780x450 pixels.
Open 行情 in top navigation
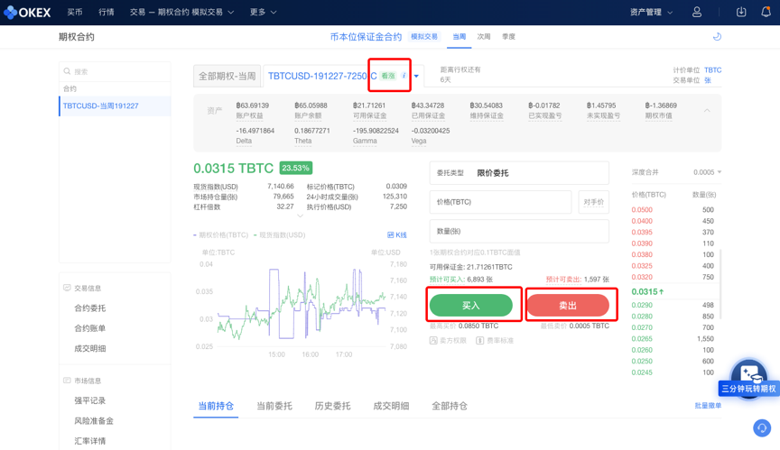pos(106,12)
